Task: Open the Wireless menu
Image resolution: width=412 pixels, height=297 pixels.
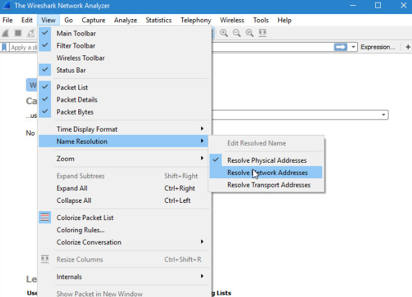Action: click(232, 20)
